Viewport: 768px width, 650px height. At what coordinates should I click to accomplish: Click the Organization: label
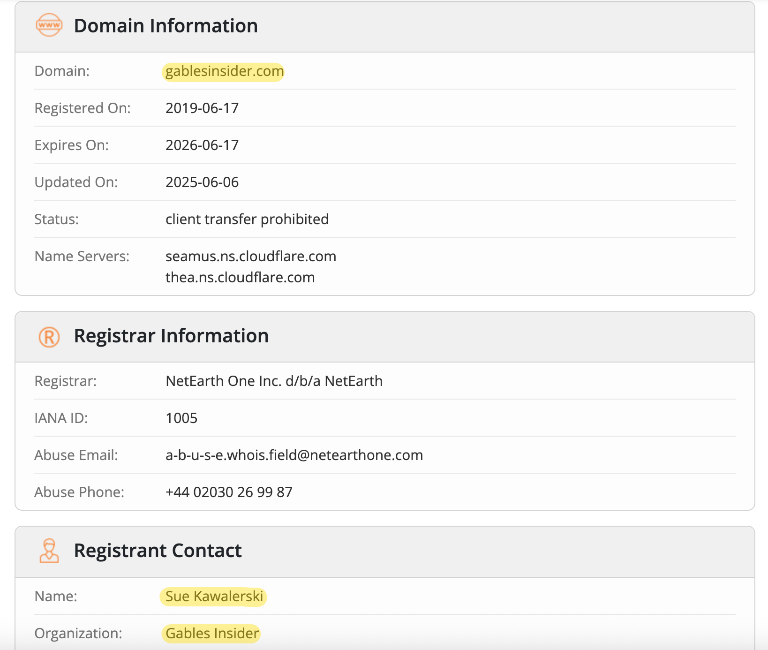[x=78, y=634]
